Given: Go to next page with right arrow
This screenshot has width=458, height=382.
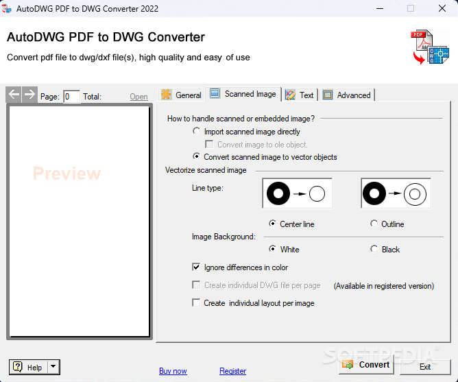Looking at the screenshot, I should click(29, 95).
